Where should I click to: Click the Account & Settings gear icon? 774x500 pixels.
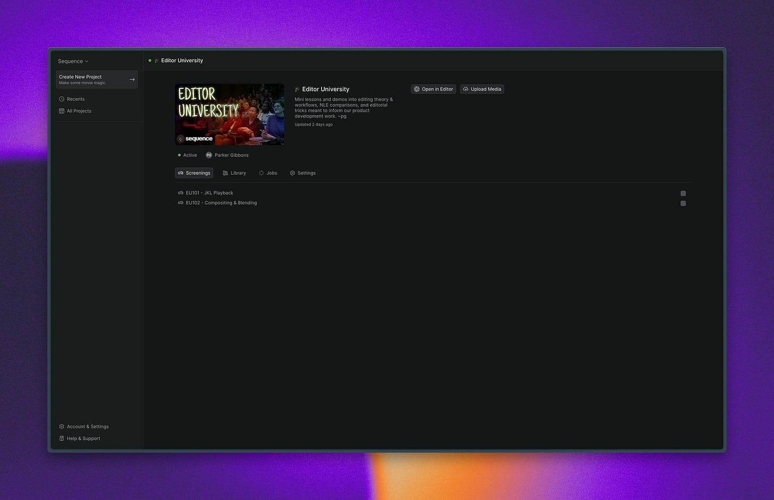click(x=62, y=427)
